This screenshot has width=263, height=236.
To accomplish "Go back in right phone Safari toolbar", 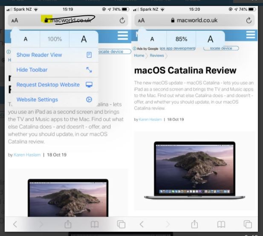I will [142, 224].
